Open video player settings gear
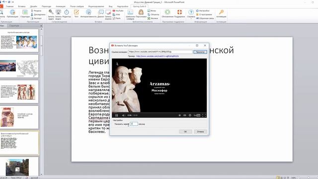 [190, 115]
